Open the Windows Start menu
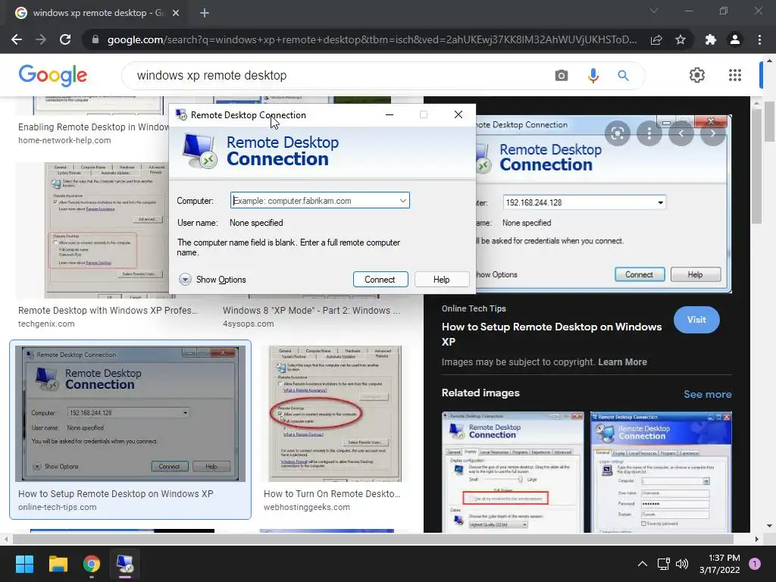 [x=24, y=564]
